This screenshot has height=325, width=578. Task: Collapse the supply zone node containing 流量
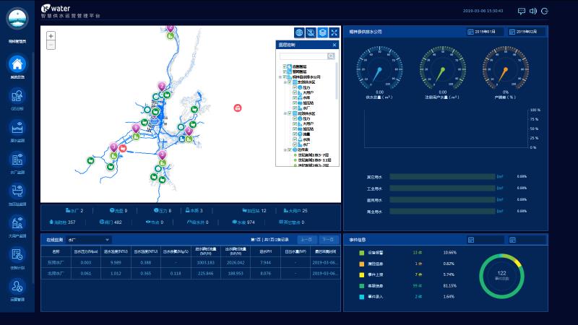tap(285, 113)
